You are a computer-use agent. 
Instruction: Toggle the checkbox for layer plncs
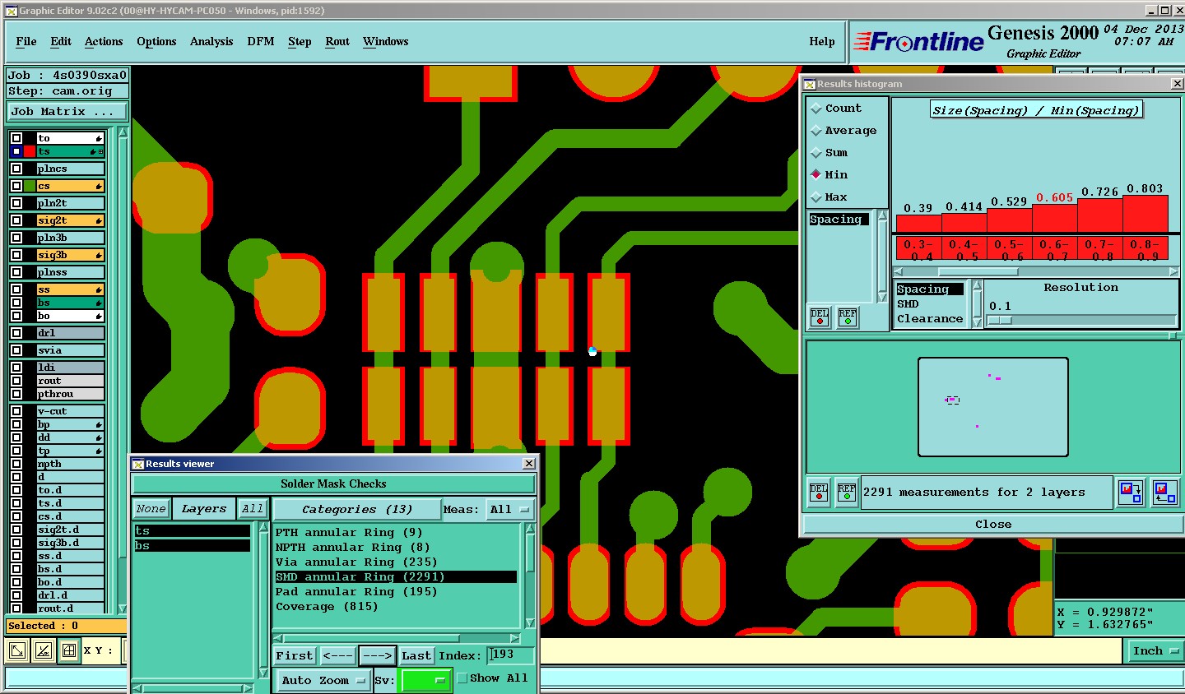click(16, 169)
